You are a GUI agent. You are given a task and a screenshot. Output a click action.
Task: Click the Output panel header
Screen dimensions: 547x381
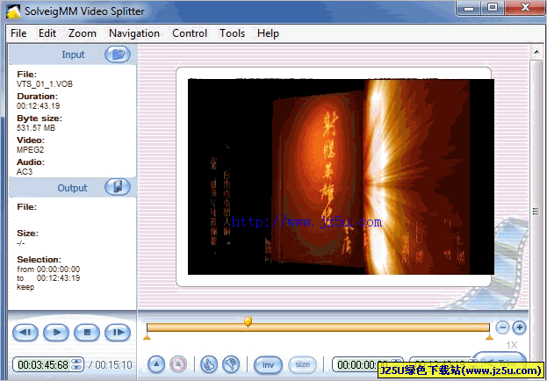click(72, 188)
